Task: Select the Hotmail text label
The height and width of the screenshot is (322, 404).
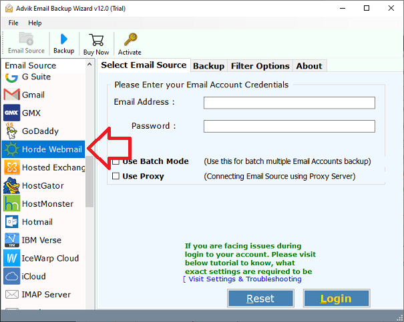Action: click(x=37, y=222)
